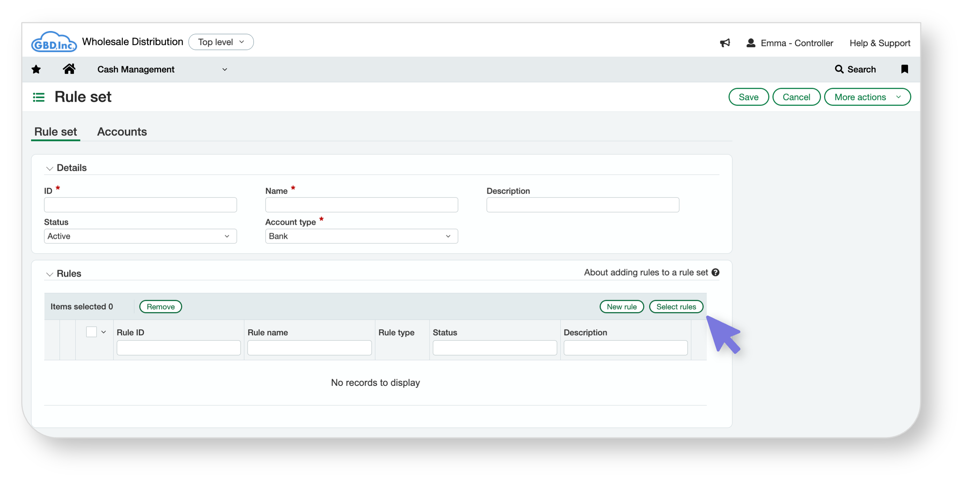
Task: Collapse the Details section
Action: point(50,169)
